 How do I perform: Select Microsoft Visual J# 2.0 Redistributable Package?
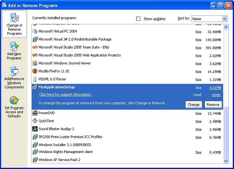coord(127,39)
